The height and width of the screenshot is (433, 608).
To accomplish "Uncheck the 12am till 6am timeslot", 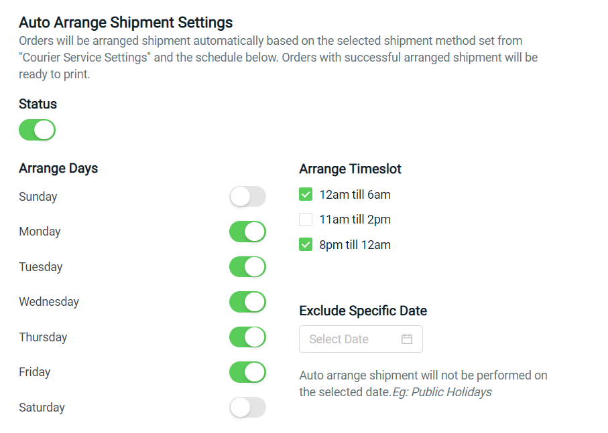I will [306, 194].
